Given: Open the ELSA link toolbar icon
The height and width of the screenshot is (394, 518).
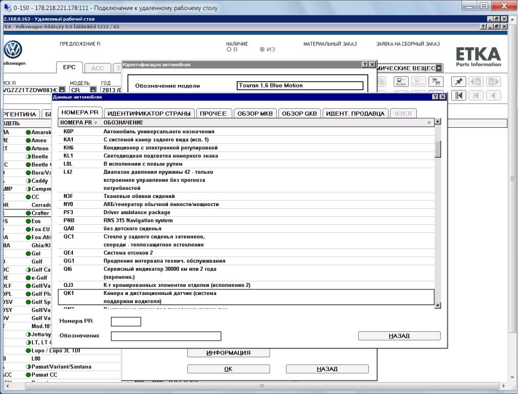Looking at the screenshot, I should pos(401,81).
